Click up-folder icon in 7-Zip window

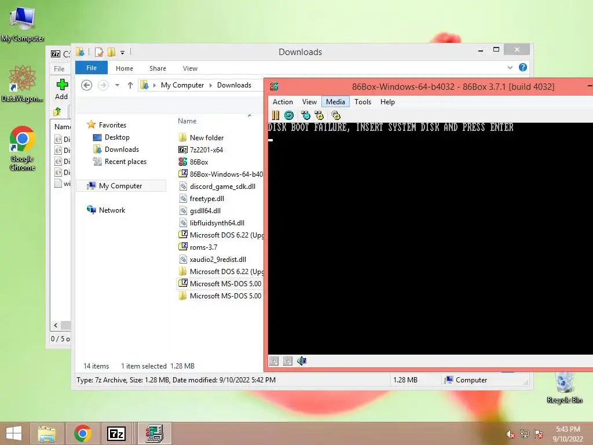(57, 112)
